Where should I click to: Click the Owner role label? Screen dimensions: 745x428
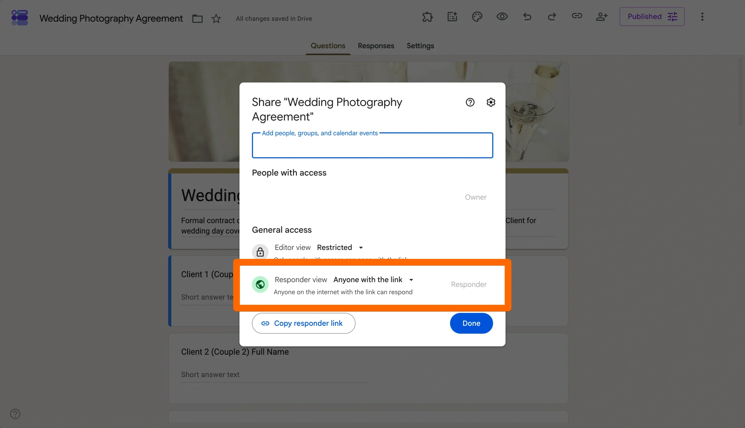[x=476, y=197]
